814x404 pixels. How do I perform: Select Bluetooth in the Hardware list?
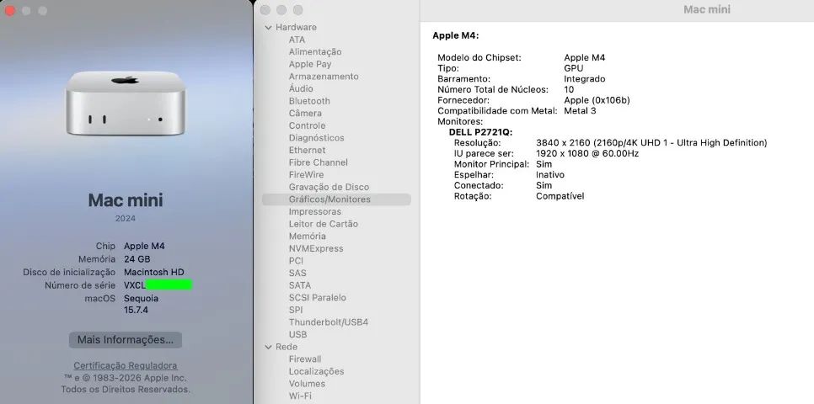(309, 101)
